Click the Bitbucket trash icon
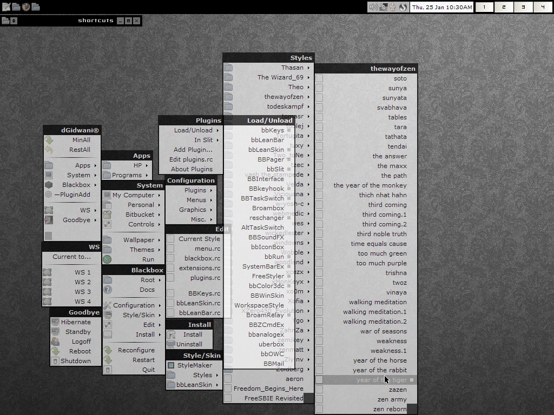The height and width of the screenshot is (415, 554). click(107, 214)
